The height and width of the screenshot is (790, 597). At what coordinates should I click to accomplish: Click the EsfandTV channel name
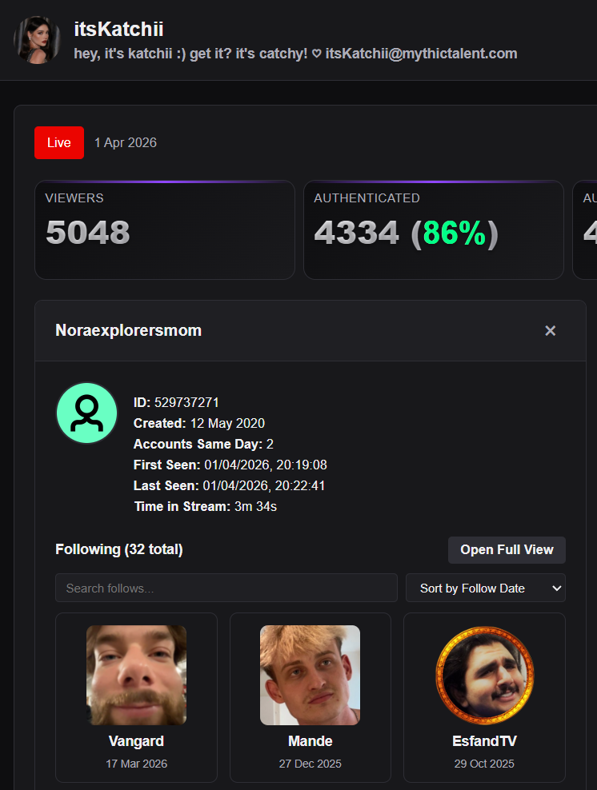[x=484, y=741]
